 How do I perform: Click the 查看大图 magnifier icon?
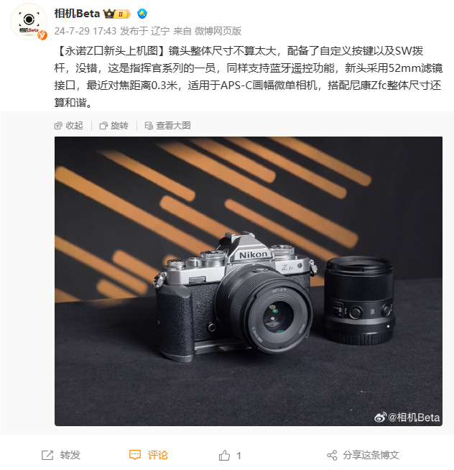point(149,126)
